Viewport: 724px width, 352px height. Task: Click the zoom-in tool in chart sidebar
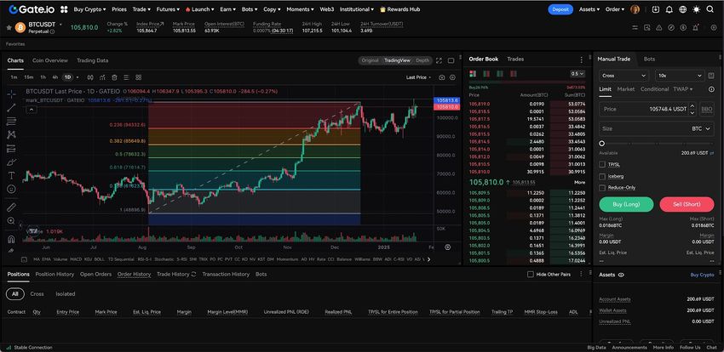tap(11, 221)
